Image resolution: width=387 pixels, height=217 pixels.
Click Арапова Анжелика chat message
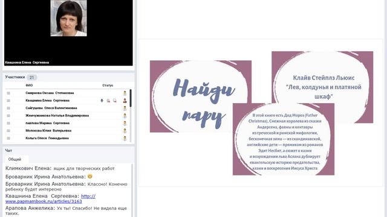pyautogui.click(x=66, y=210)
